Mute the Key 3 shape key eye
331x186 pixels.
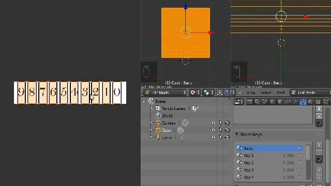(x=299, y=170)
